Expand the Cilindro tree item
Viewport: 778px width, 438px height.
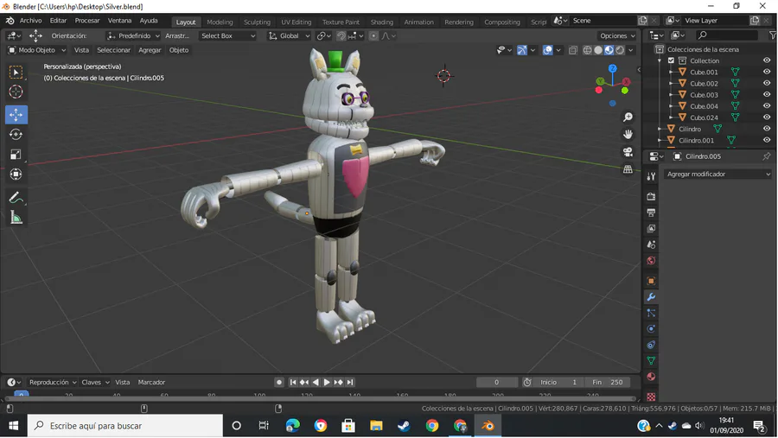pyautogui.click(x=660, y=129)
